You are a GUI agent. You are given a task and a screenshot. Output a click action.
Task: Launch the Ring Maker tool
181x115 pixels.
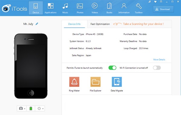pos(74,84)
